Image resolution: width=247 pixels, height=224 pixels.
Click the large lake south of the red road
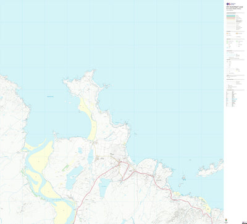(x=104, y=187)
